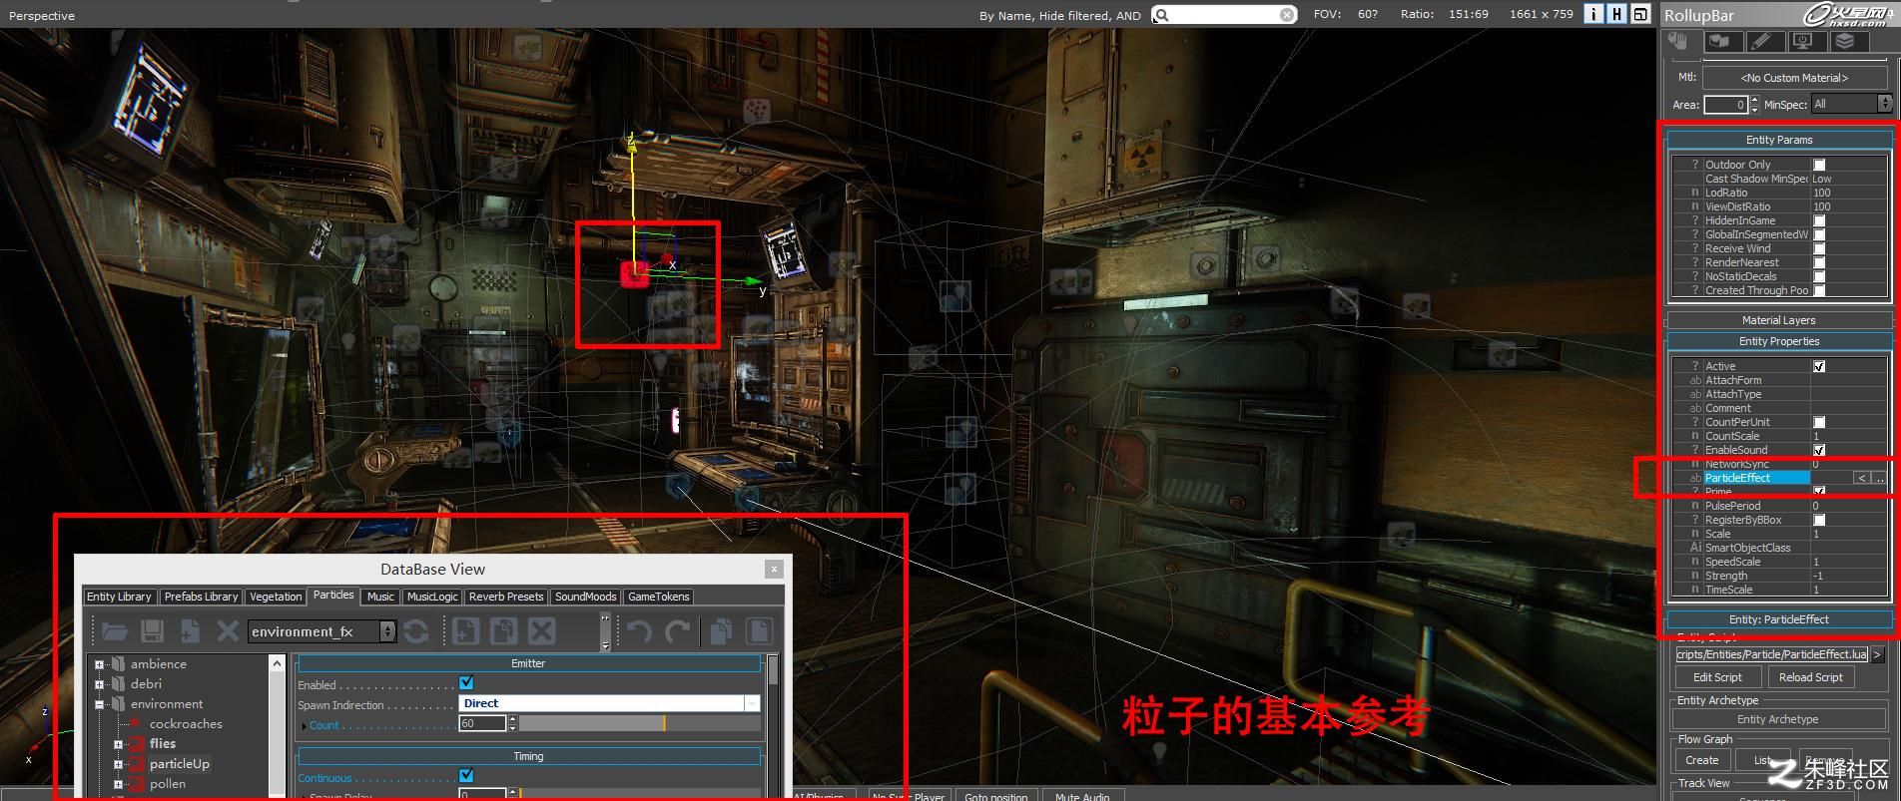The image size is (1901, 801).
Task: Click the add new item icon
Action: pyautogui.click(x=466, y=630)
